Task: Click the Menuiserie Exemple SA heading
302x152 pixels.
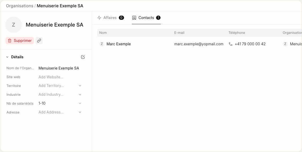Action: (54, 25)
